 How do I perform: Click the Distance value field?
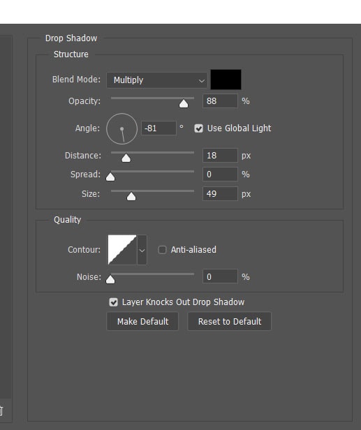(220, 156)
